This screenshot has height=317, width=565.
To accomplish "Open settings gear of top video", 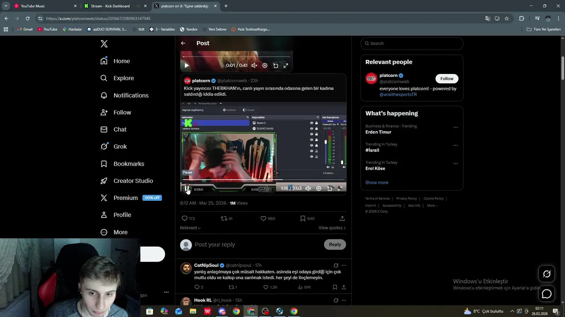I will coord(265,65).
